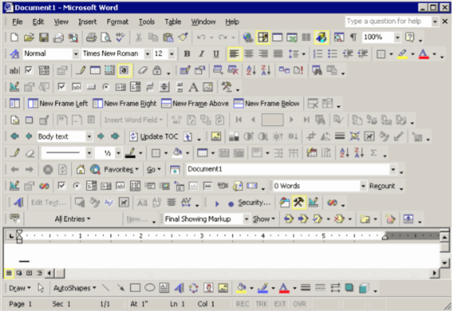Viewport: 454px width, 313px height.
Task: Insert a hyperlink with globe icon
Action: pos(248,38)
